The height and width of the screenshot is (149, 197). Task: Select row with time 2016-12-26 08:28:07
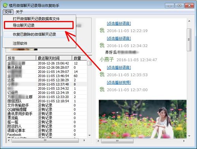click(x=47, y=68)
